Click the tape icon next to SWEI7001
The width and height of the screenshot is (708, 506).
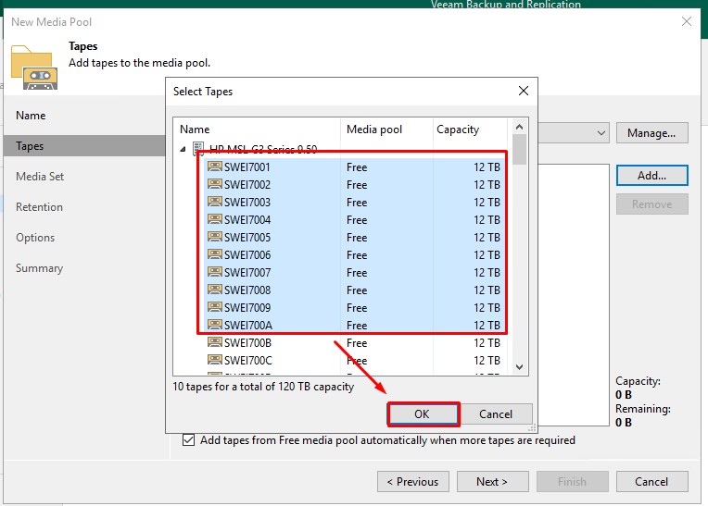(214, 167)
